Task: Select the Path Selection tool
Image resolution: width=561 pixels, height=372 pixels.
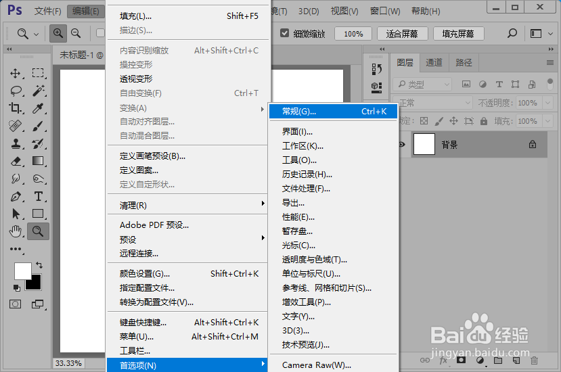Action: click(16, 214)
